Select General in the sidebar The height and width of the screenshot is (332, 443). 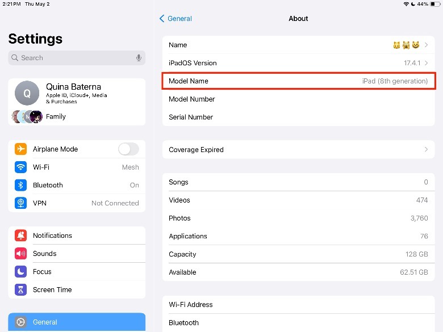[x=77, y=322]
